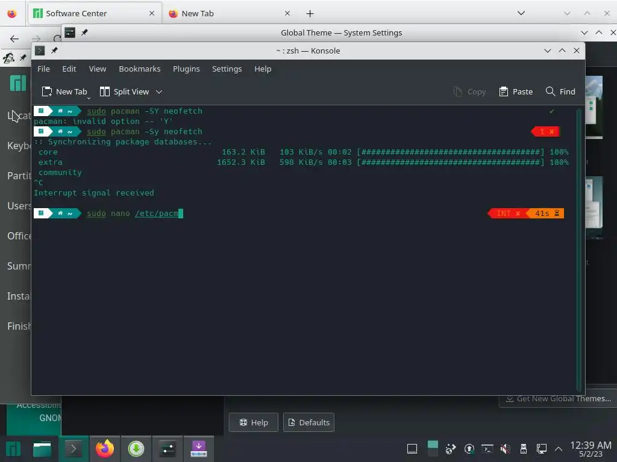Click the Konsole taskbar icon
The image size is (617, 462).
click(x=73, y=449)
